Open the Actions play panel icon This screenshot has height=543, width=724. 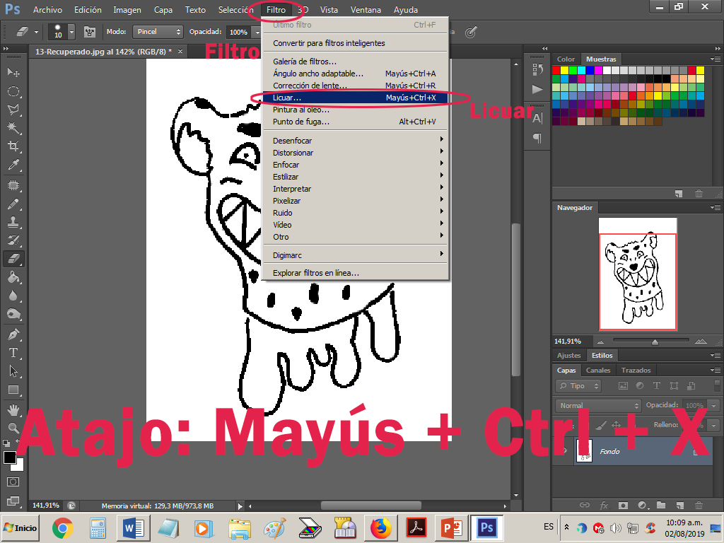tap(537, 89)
